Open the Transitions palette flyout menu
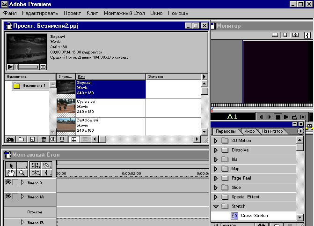 coord(300,131)
